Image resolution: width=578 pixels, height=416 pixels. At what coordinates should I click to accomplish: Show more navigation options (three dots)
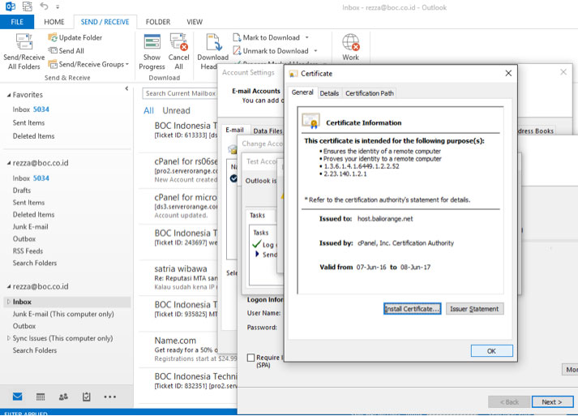point(110,397)
